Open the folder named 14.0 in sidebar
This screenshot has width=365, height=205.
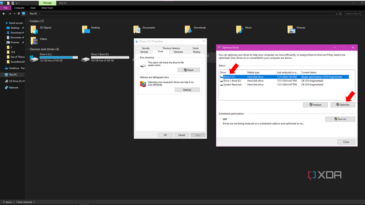11,52
